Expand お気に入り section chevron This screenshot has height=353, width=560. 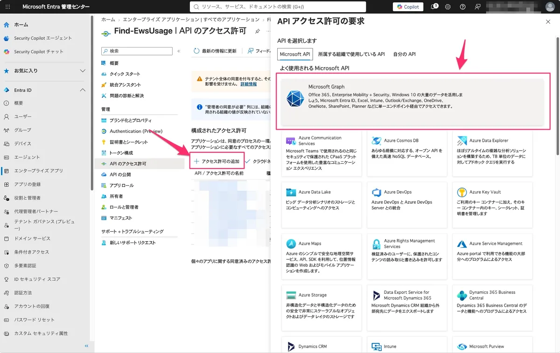click(83, 71)
